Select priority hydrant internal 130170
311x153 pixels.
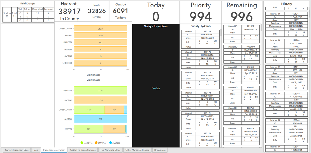pyautogui.click(x=207, y=134)
